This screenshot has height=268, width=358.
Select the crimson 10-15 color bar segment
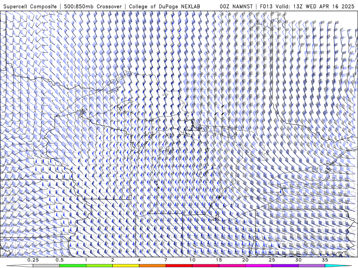pos(205,266)
